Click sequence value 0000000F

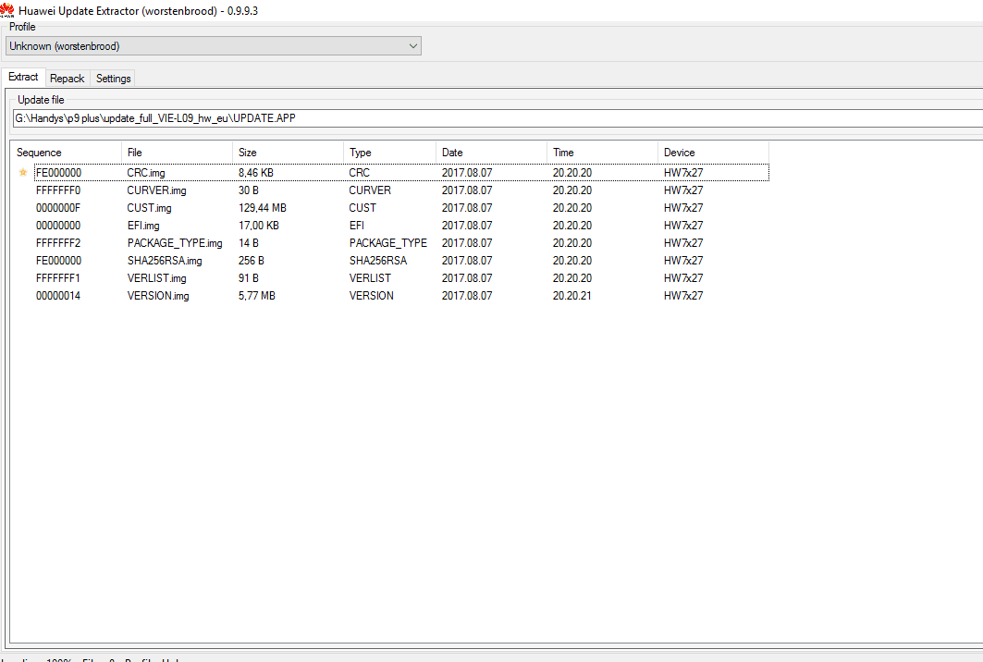(58, 207)
